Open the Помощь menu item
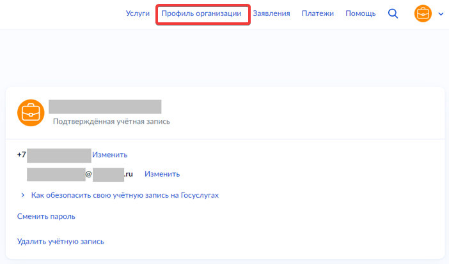449x264 pixels. (x=361, y=13)
